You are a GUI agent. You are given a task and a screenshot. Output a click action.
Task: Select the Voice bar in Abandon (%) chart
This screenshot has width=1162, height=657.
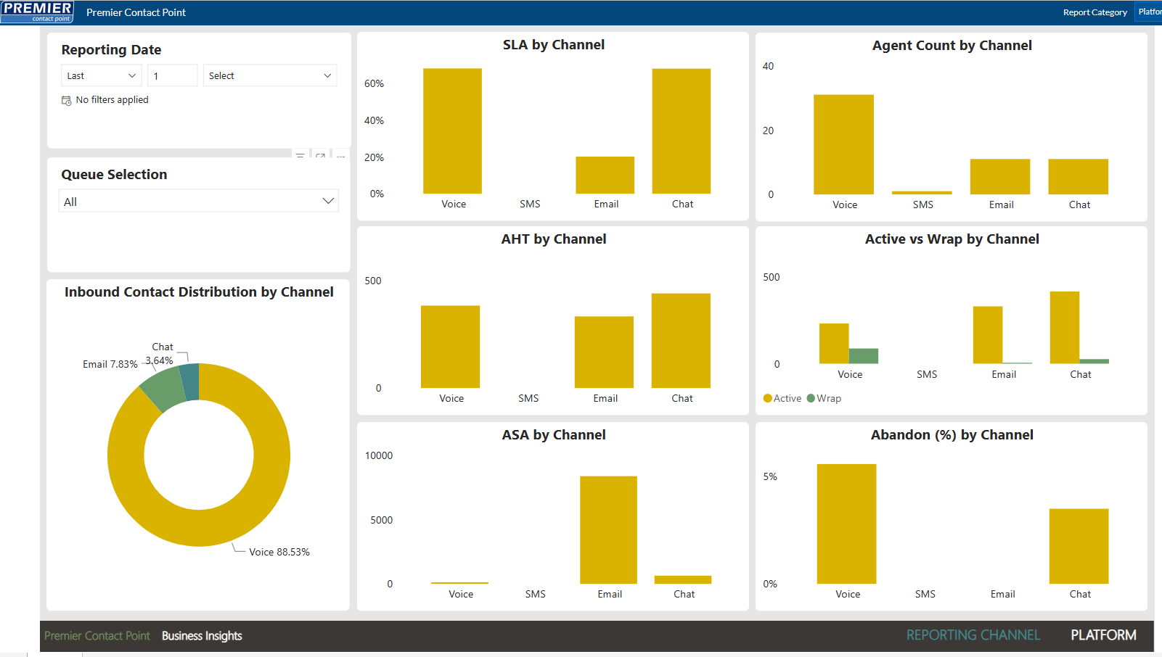click(x=846, y=524)
